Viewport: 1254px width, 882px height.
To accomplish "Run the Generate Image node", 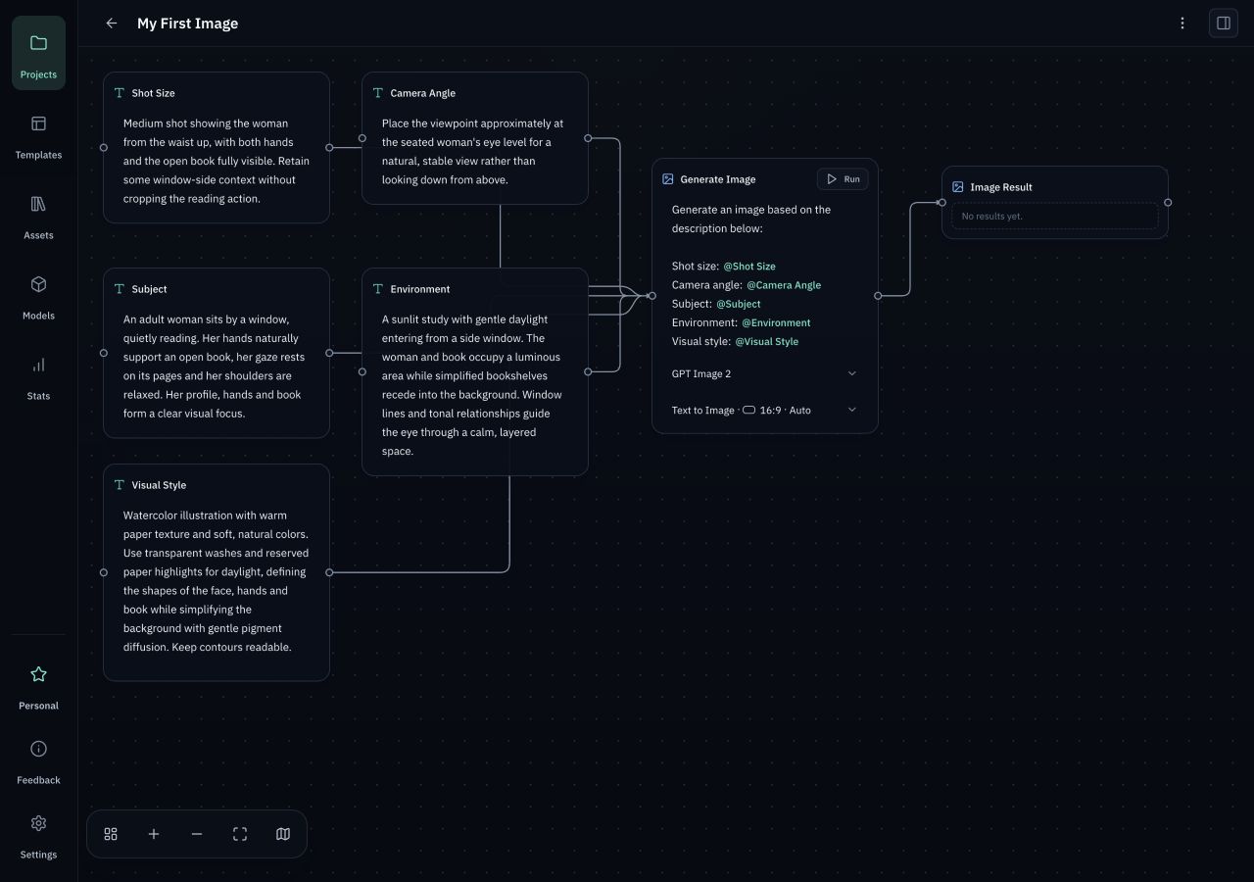I will [843, 179].
